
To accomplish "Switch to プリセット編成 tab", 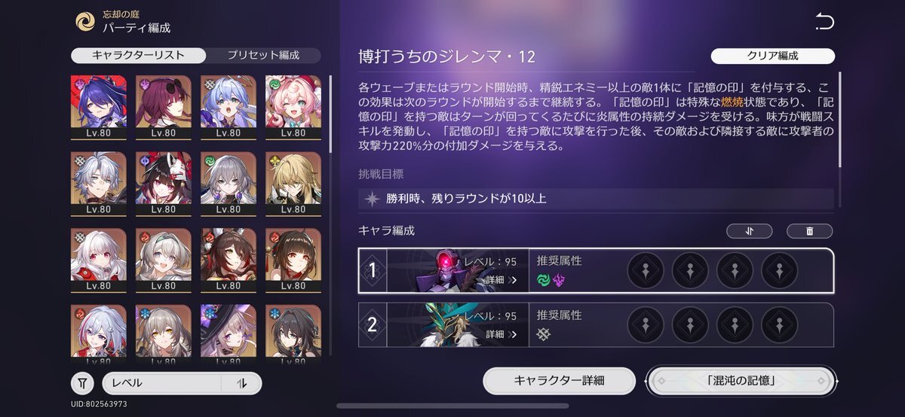I will click(263, 56).
